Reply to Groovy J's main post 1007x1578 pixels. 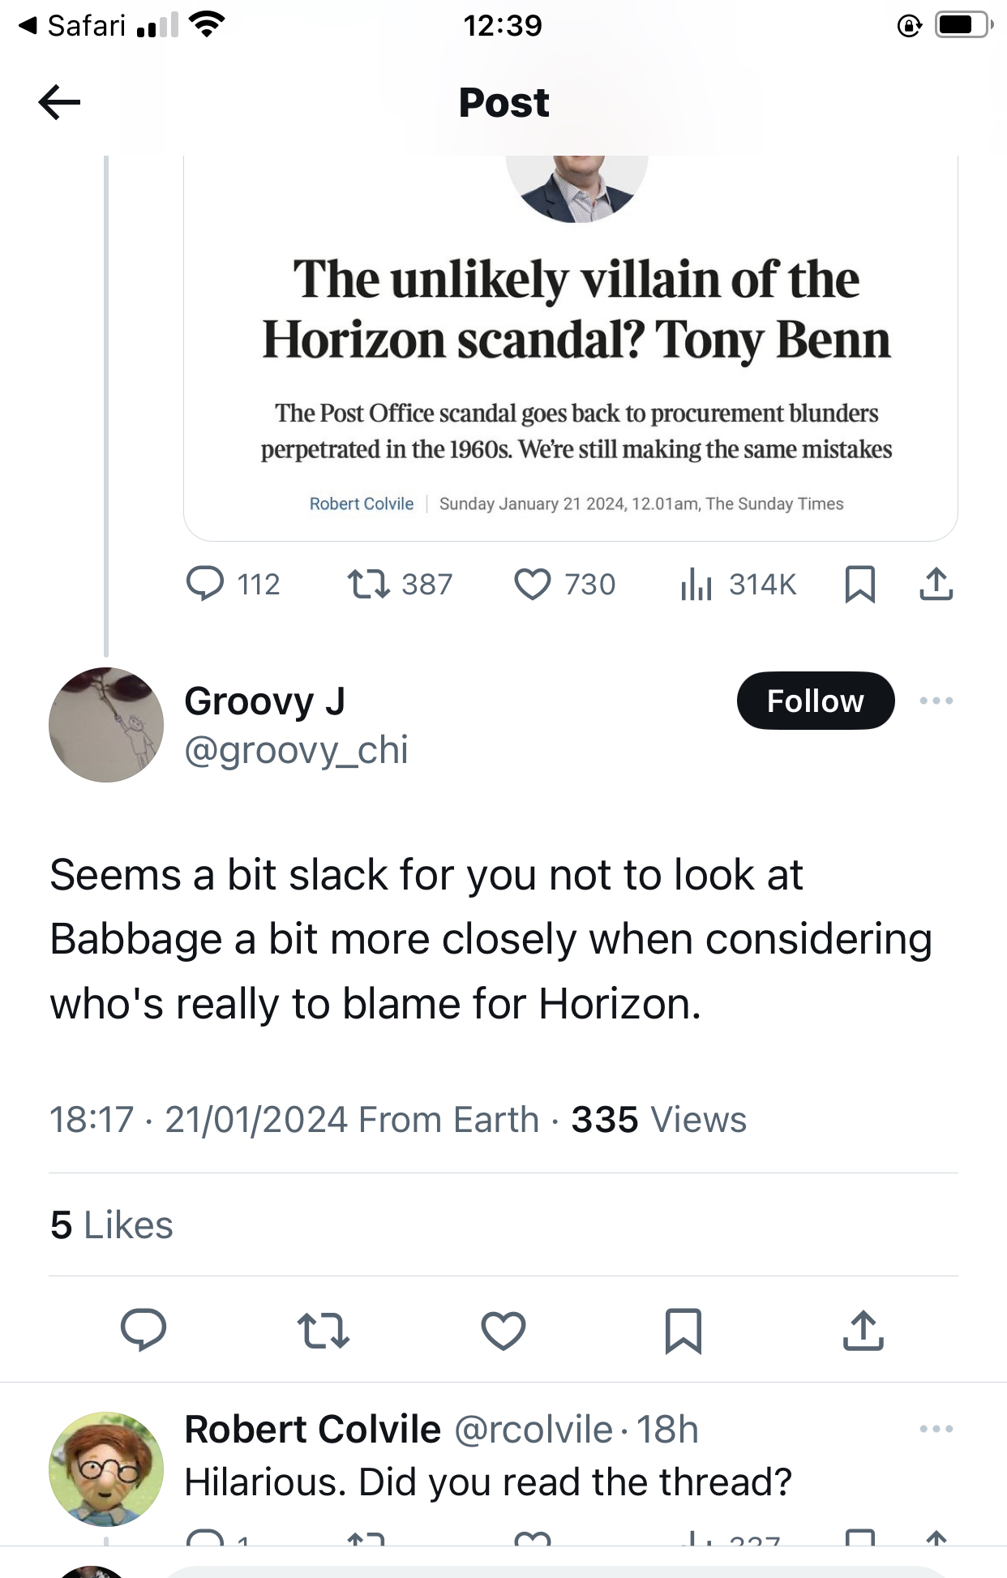(x=144, y=1330)
